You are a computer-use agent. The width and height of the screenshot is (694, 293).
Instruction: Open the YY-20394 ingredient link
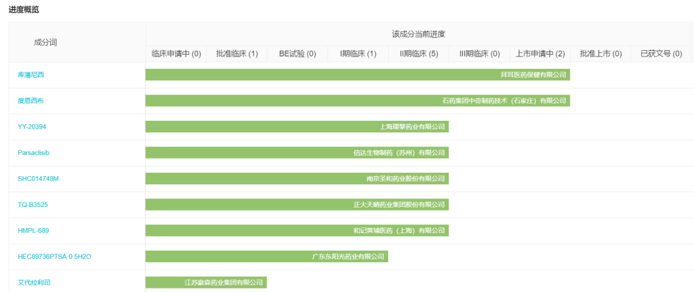pos(32,127)
